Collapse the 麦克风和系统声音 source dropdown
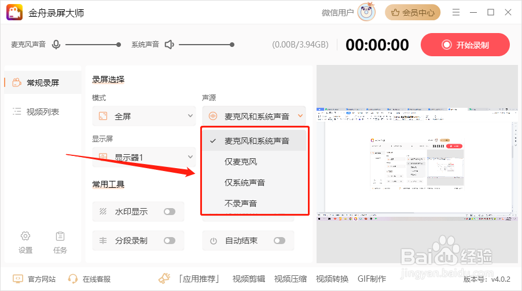 coord(253,116)
